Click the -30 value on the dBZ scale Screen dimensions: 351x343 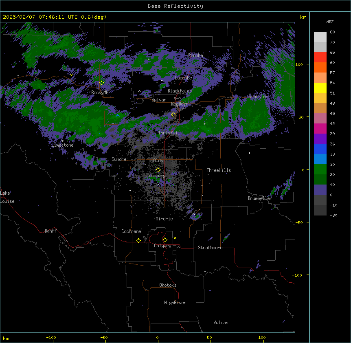[333, 215]
